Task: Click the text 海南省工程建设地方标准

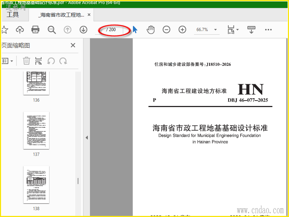Action: click(194, 91)
